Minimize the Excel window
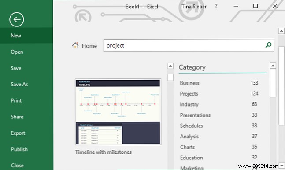 point(236,6)
